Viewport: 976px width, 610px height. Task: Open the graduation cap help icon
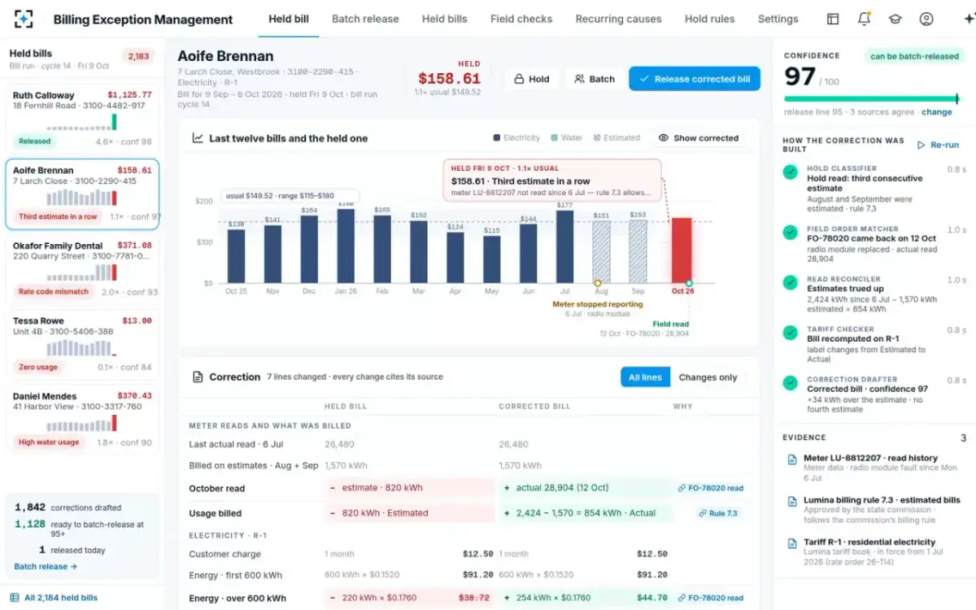[895, 20]
